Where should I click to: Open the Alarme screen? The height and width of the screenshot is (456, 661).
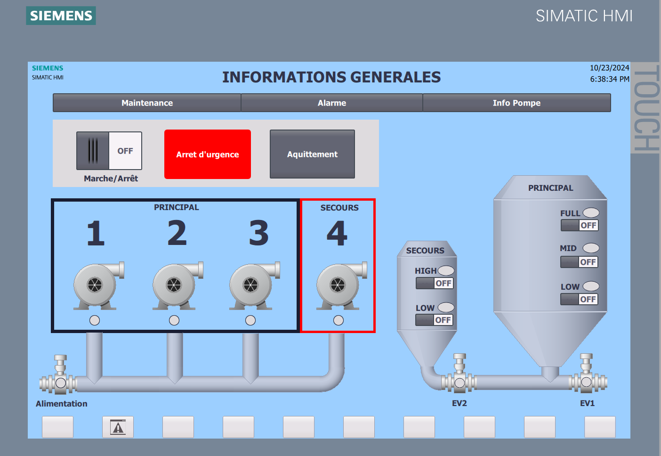point(332,103)
